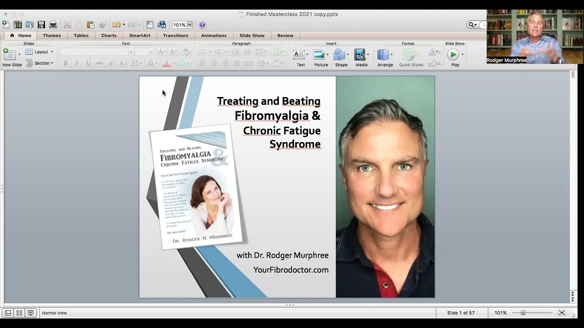
Task: Insert a Shape
Action: pos(341,58)
